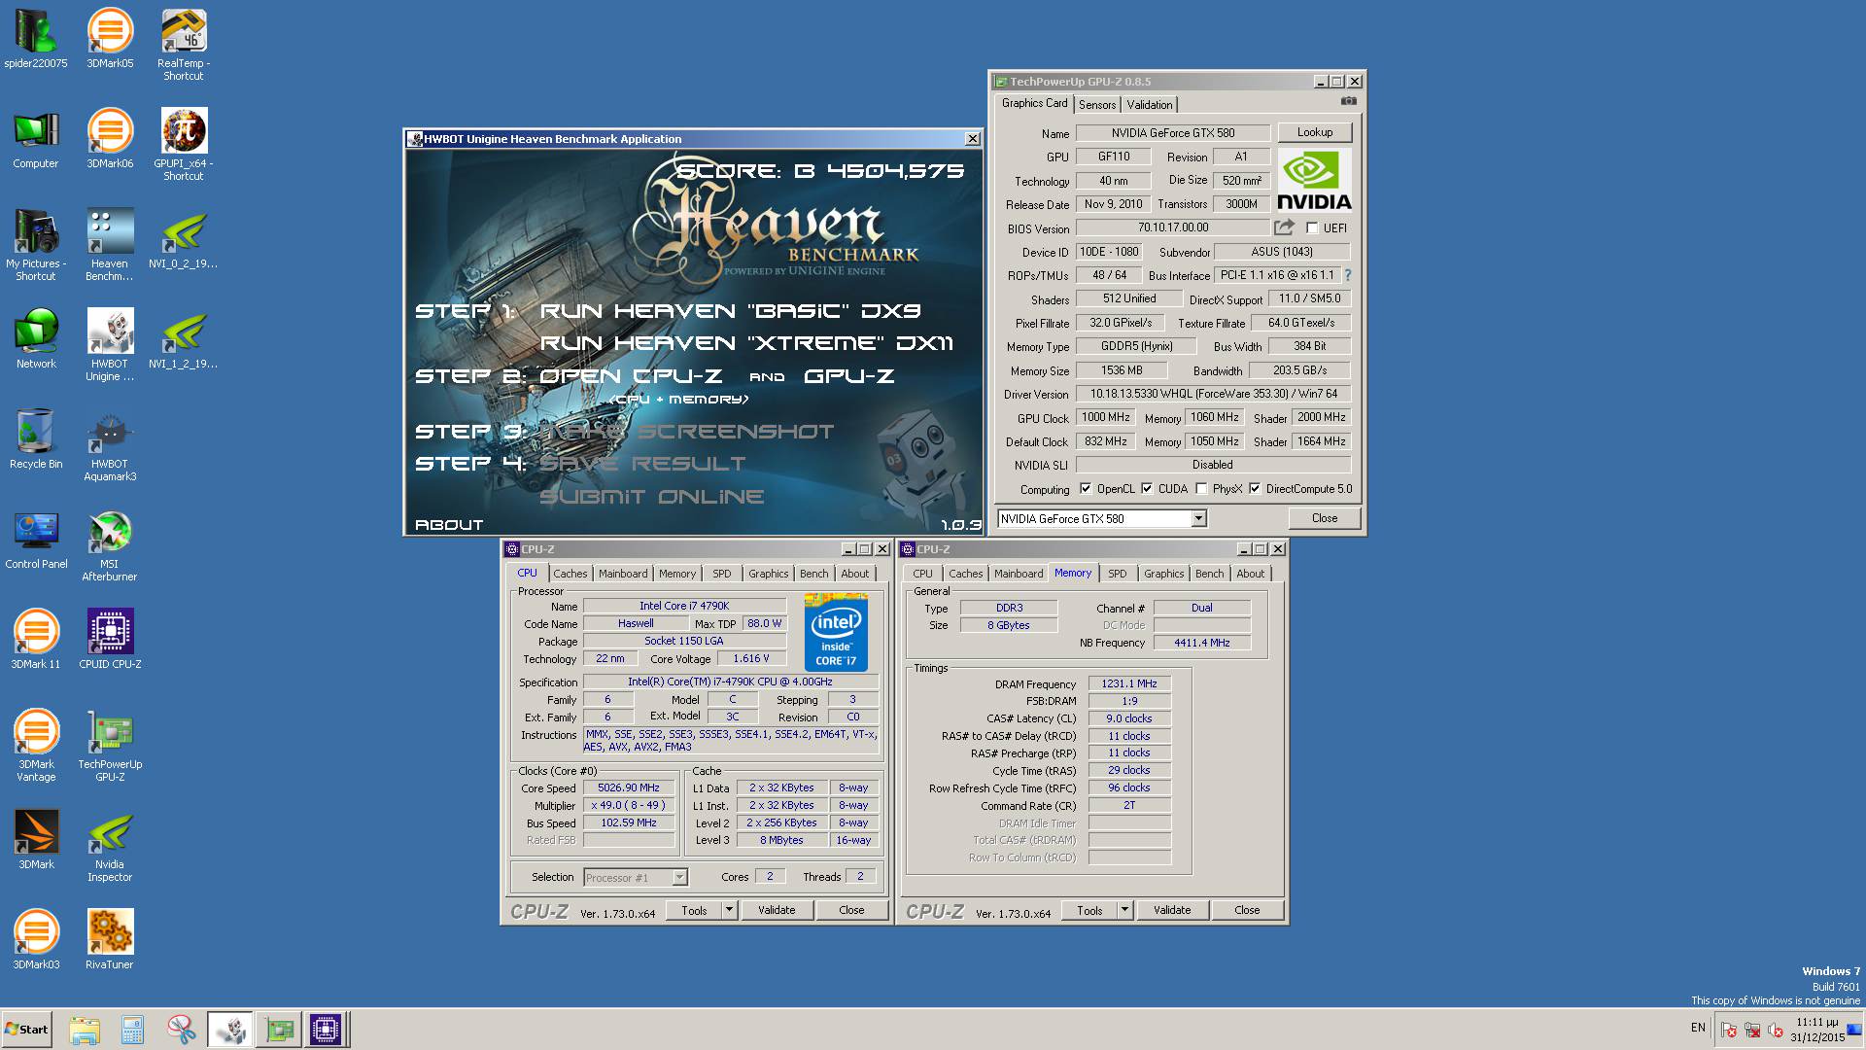This screenshot has width=1866, height=1050.
Task: Open the Network desktop icon
Action: [x=36, y=339]
